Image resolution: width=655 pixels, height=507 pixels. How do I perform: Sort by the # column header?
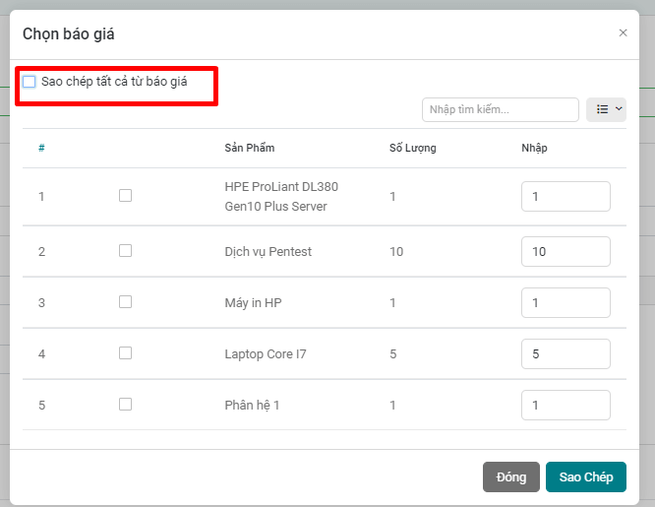coord(41,148)
